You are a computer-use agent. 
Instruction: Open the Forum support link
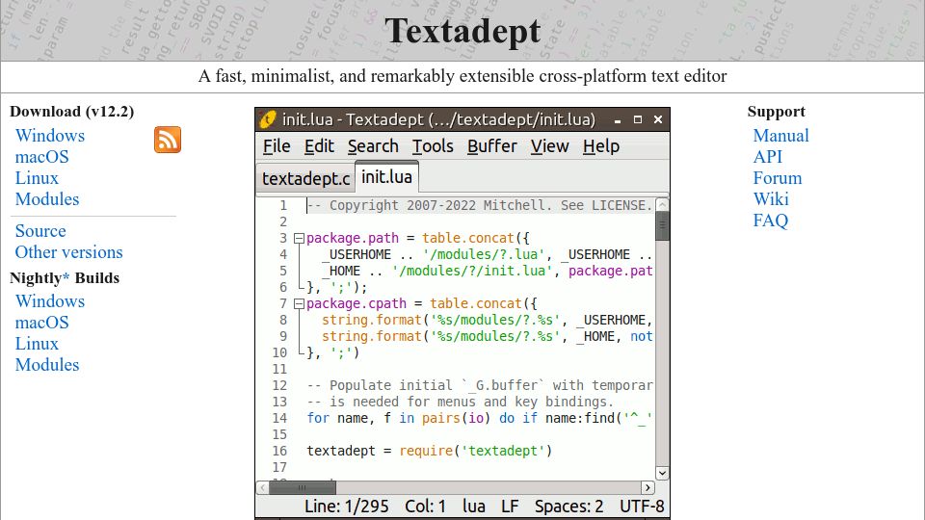tap(778, 178)
